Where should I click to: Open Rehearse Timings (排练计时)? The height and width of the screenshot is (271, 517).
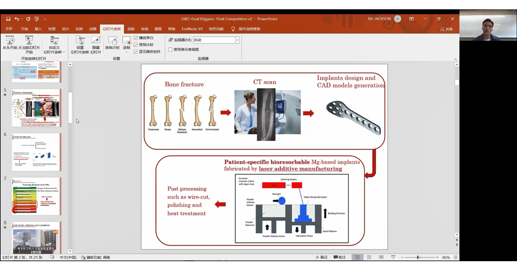coord(112,41)
